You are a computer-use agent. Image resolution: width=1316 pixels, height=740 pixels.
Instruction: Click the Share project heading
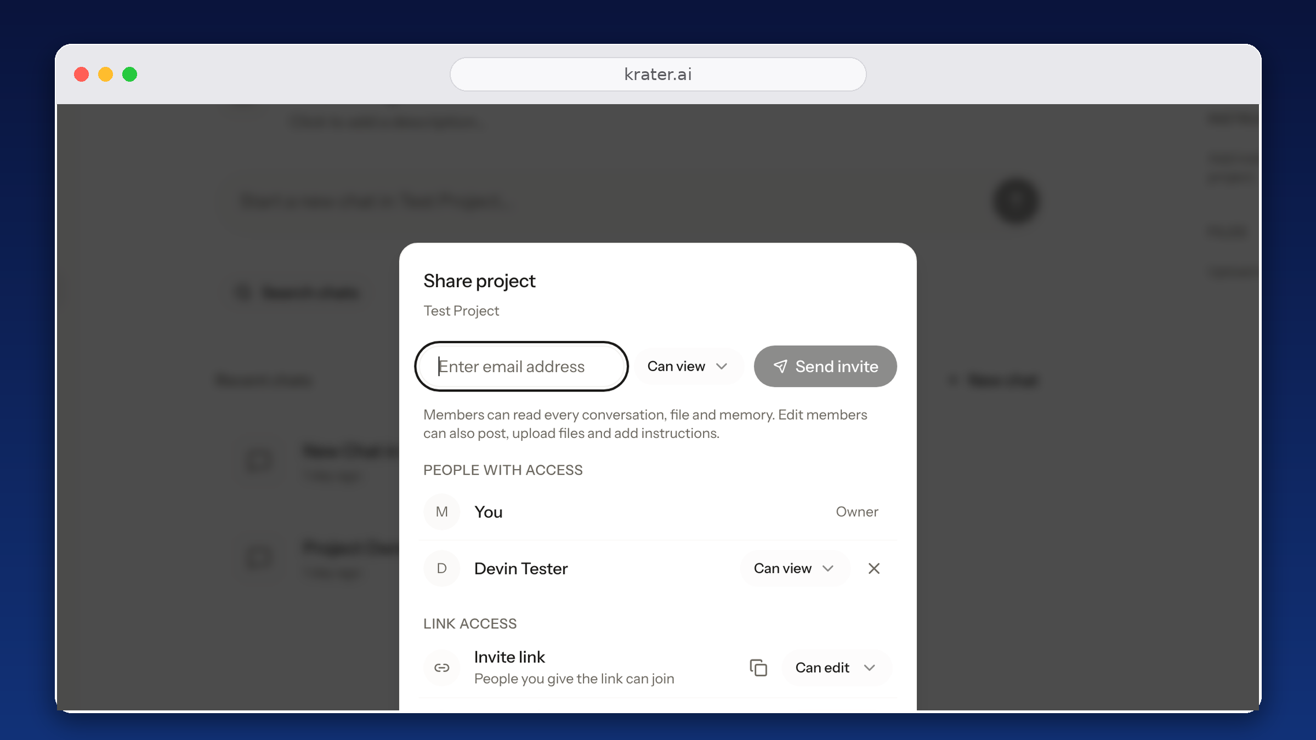(479, 281)
